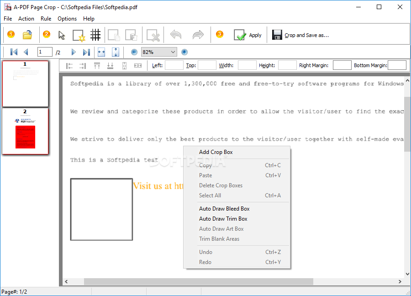Click Undo in the context menu
The height and width of the screenshot is (296, 411).
pyautogui.click(x=237, y=252)
